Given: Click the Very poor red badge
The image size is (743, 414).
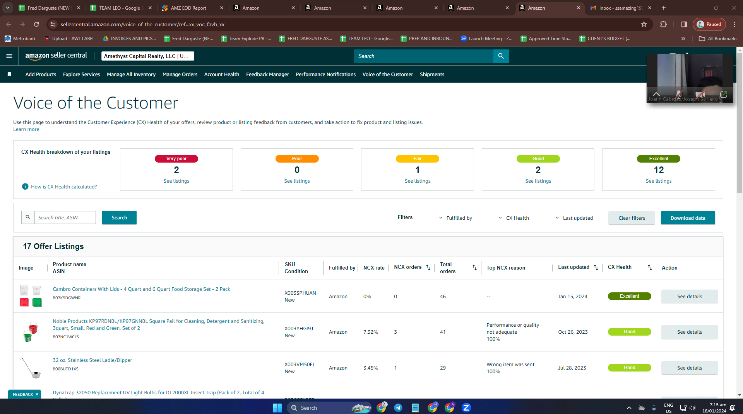Looking at the screenshot, I should coord(176,159).
